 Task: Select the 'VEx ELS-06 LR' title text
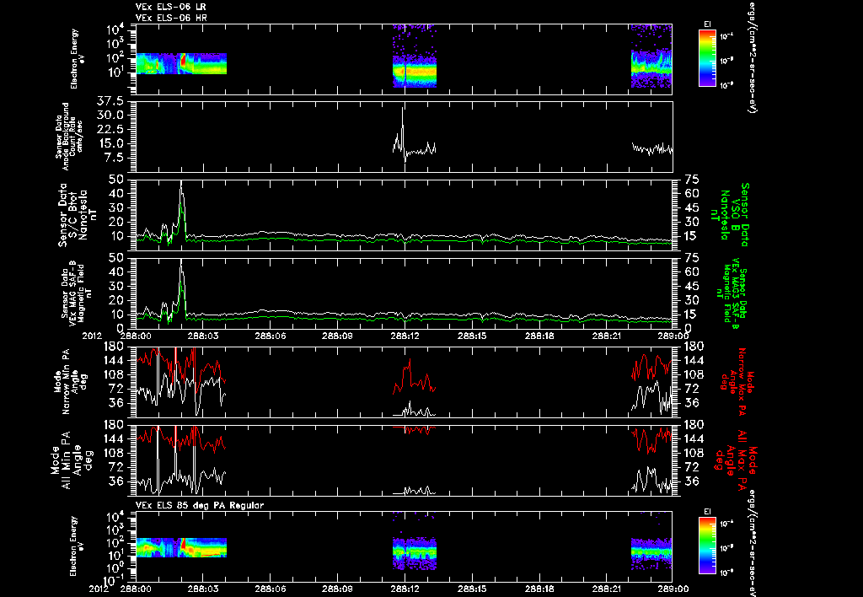coord(170,7)
